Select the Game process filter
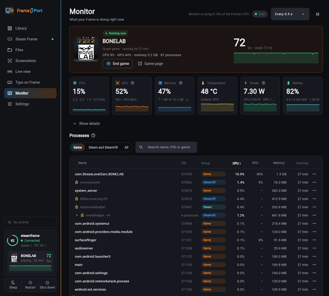The height and width of the screenshot is (296, 329). 78,147
